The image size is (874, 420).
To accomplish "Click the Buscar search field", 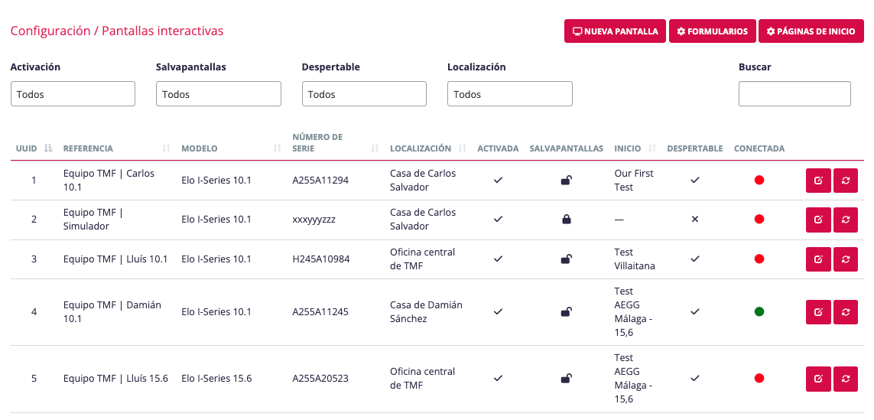I will coord(794,93).
